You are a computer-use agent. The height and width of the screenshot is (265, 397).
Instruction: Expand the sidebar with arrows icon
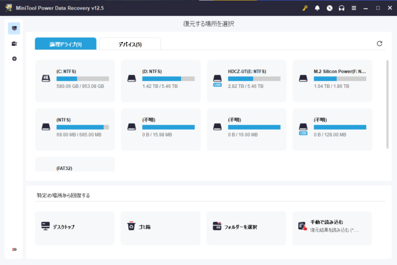click(14, 250)
